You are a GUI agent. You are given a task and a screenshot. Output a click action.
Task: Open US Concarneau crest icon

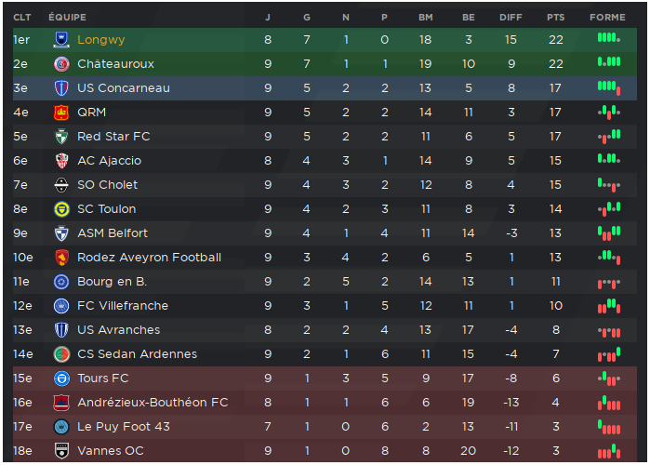pyautogui.click(x=61, y=87)
